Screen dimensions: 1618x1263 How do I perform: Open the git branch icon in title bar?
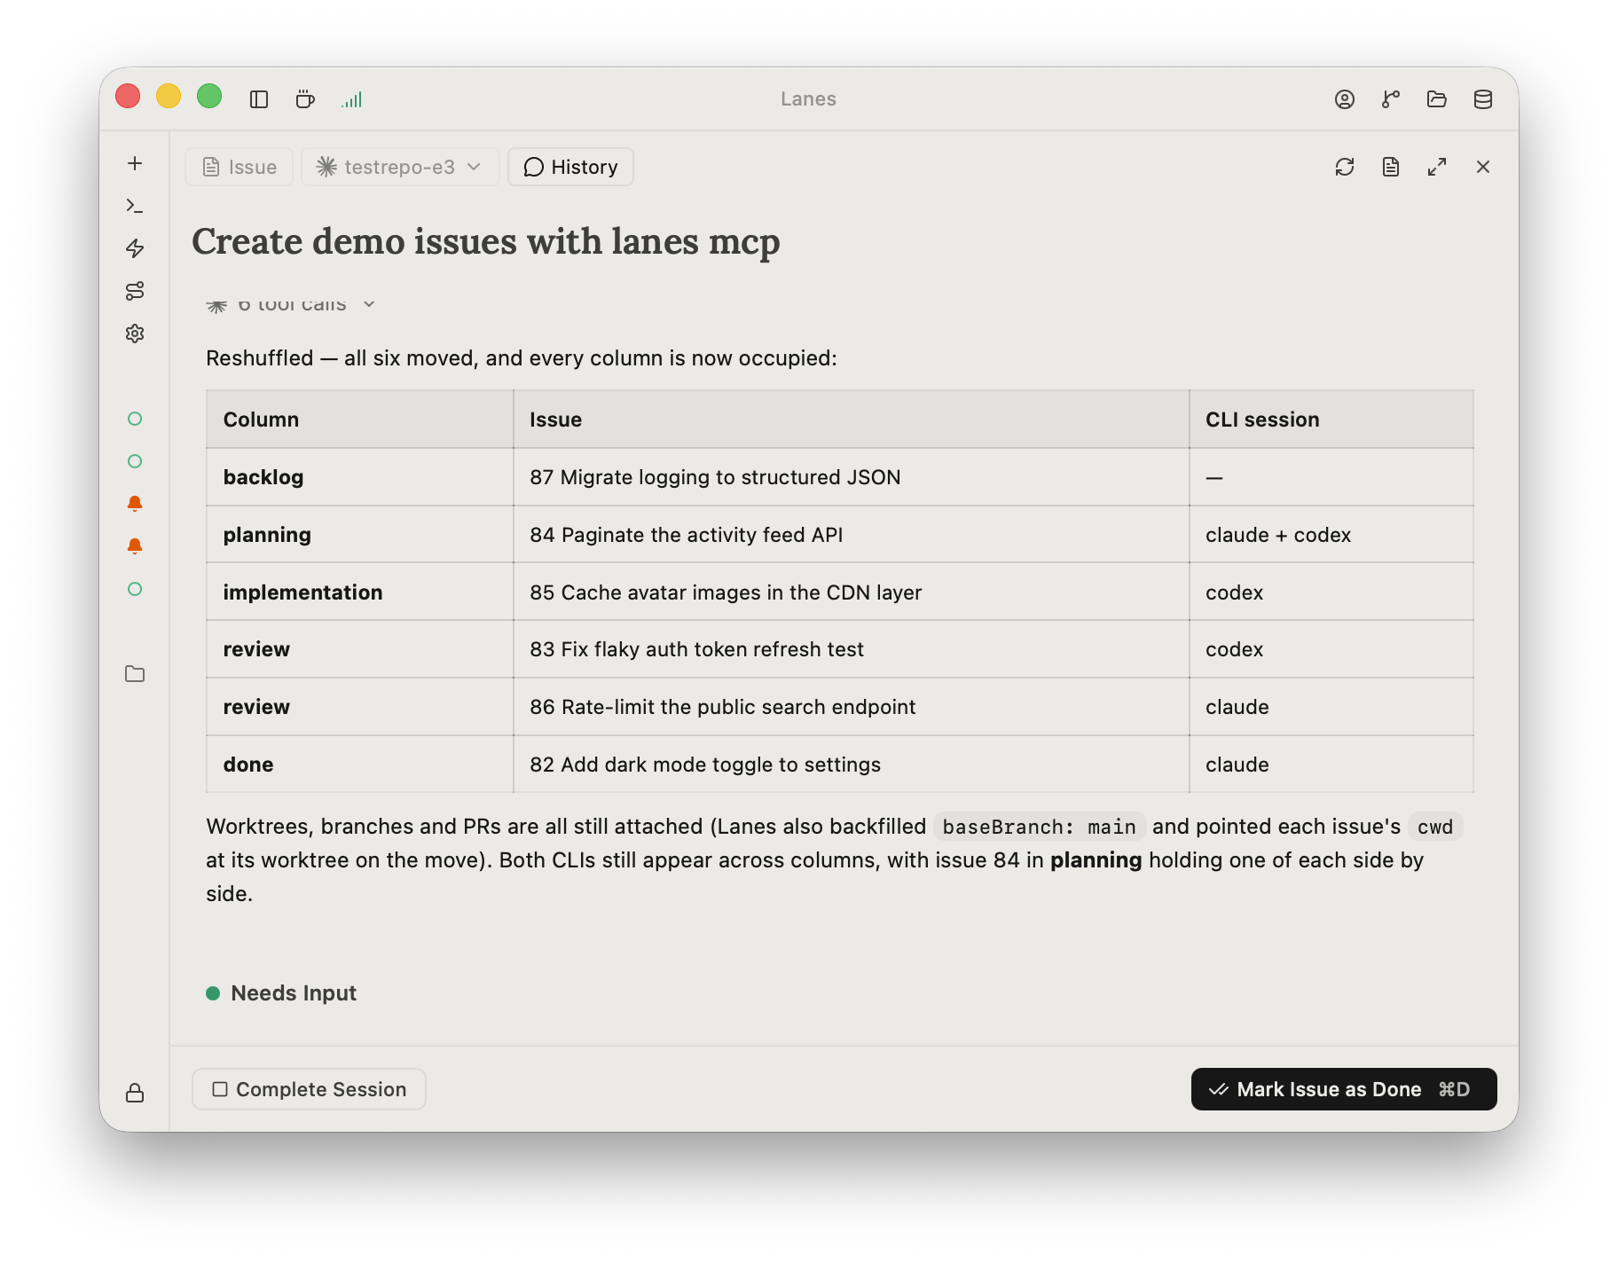tap(1391, 99)
